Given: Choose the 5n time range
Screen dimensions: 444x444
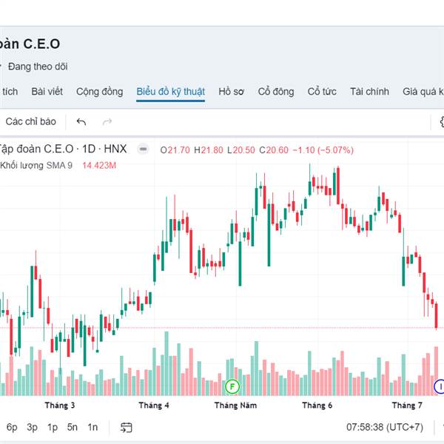Looking at the screenshot, I should 72,427.
